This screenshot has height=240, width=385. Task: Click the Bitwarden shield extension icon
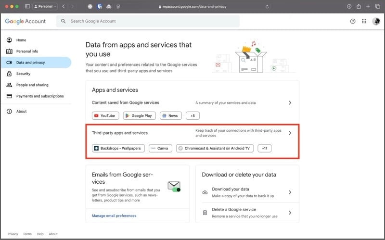(x=100, y=7)
